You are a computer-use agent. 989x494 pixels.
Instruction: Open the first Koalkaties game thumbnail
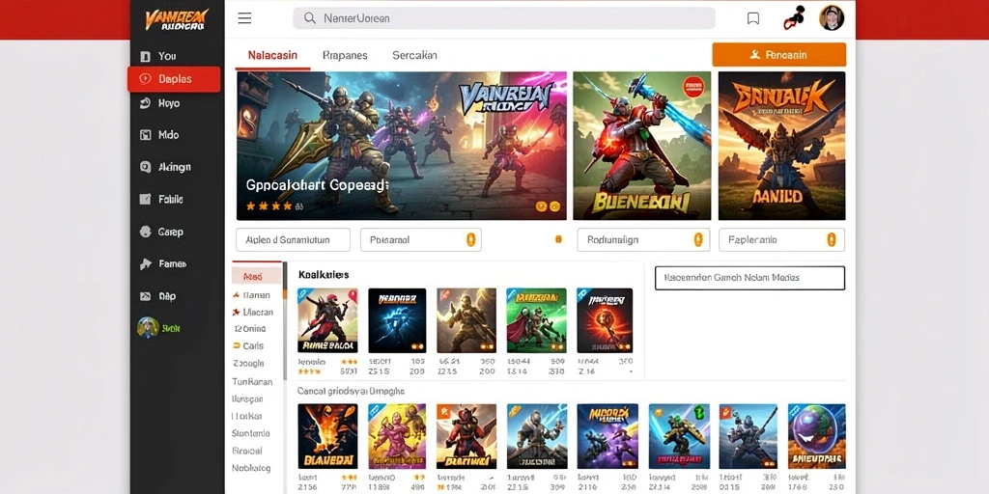tap(327, 320)
